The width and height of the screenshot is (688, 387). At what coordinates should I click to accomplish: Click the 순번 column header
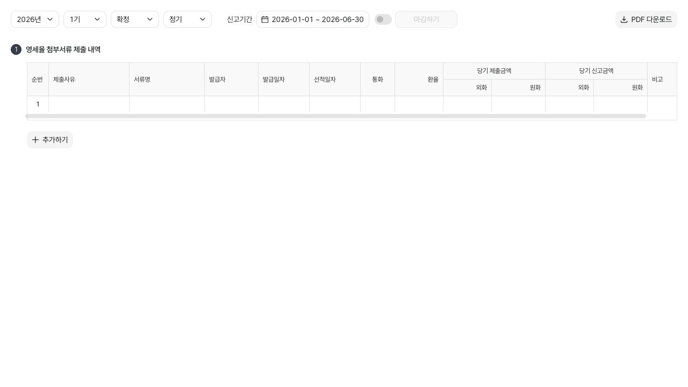[38, 80]
